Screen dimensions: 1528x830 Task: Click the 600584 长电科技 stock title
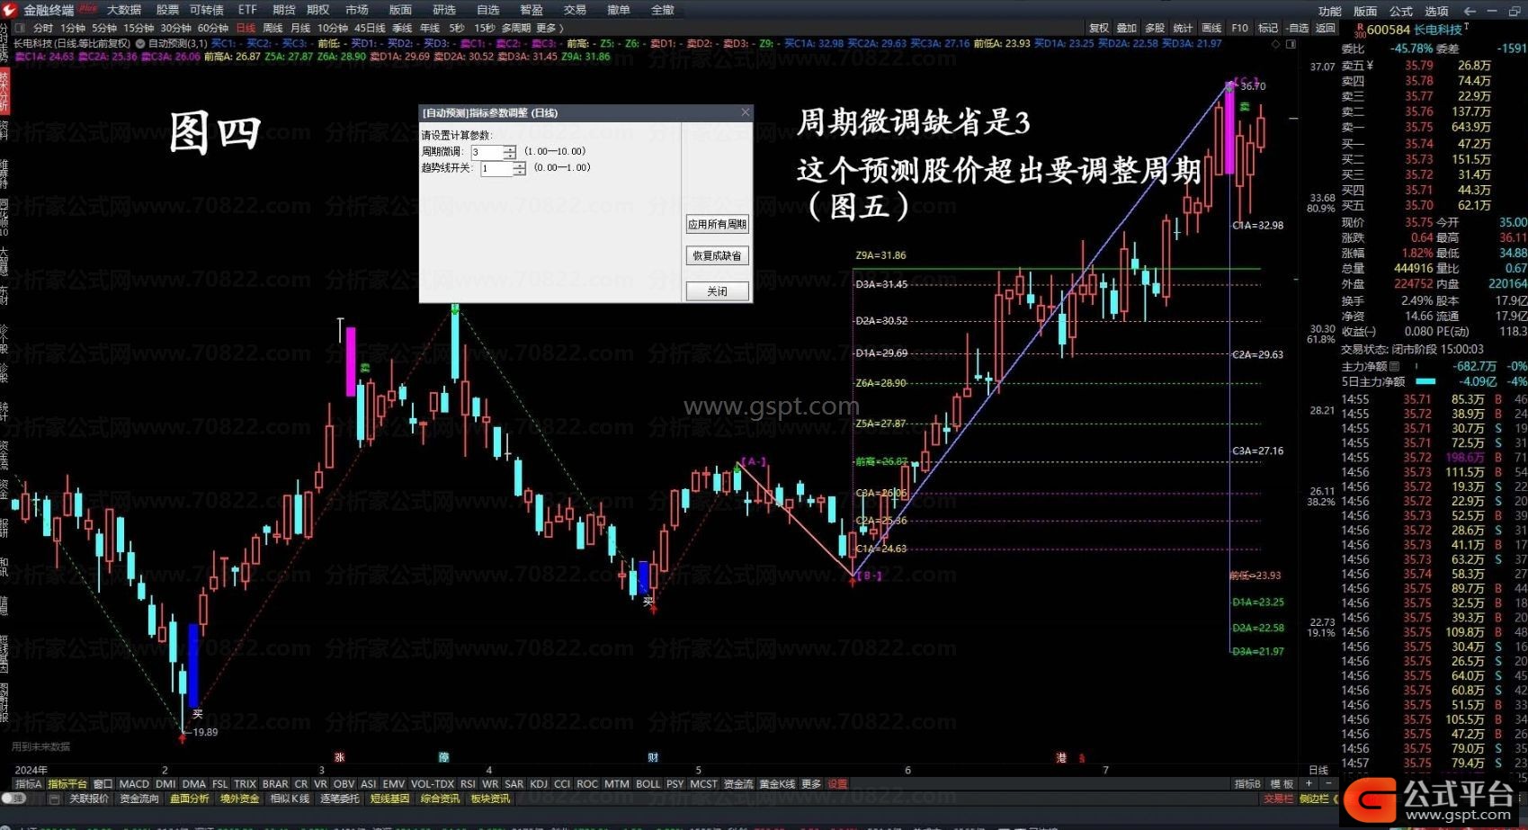1414,30
